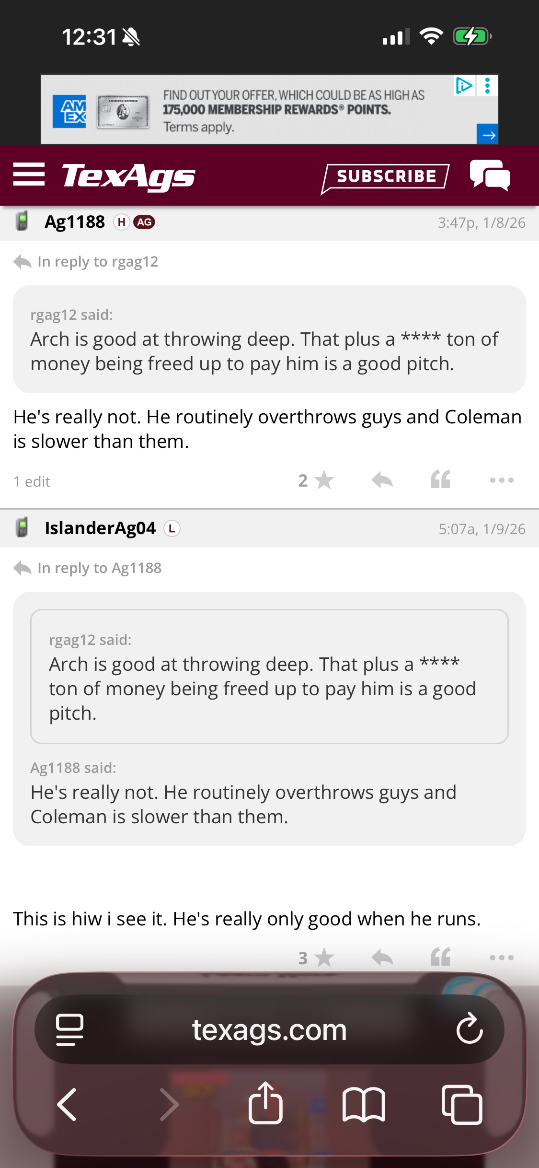Tap the Safari share icon

point(265,1104)
